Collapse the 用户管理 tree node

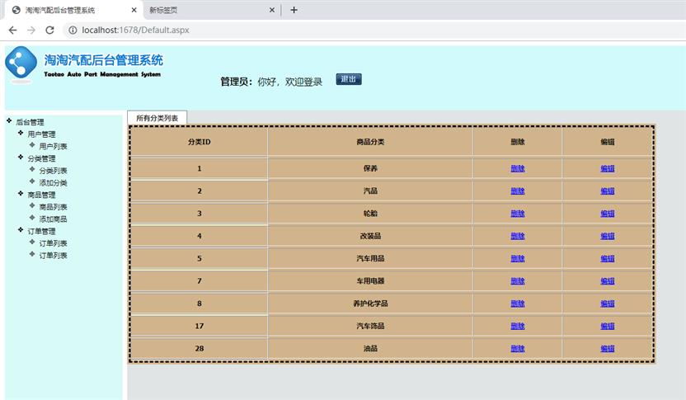tap(21, 133)
